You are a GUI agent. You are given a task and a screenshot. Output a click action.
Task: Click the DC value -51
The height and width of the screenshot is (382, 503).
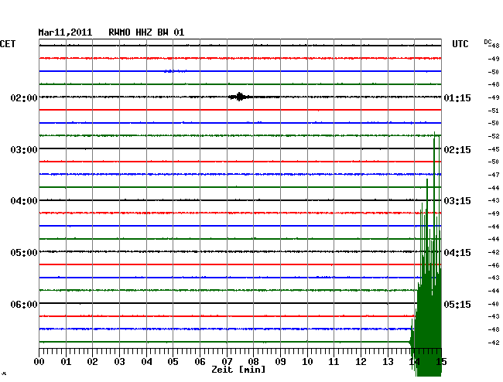click(x=494, y=111)
